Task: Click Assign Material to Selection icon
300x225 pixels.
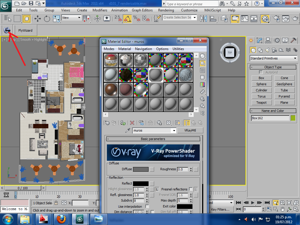Action: (123, 123)
